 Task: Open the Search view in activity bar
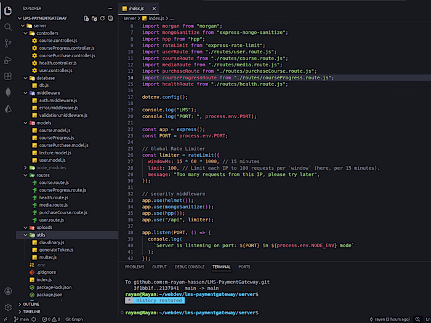click(x=7, y=27)
